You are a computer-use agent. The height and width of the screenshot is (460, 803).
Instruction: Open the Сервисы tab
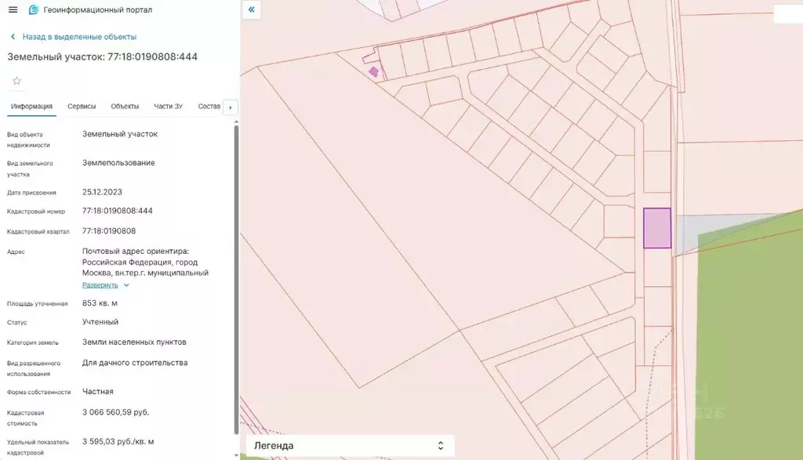tap(82, 107)
